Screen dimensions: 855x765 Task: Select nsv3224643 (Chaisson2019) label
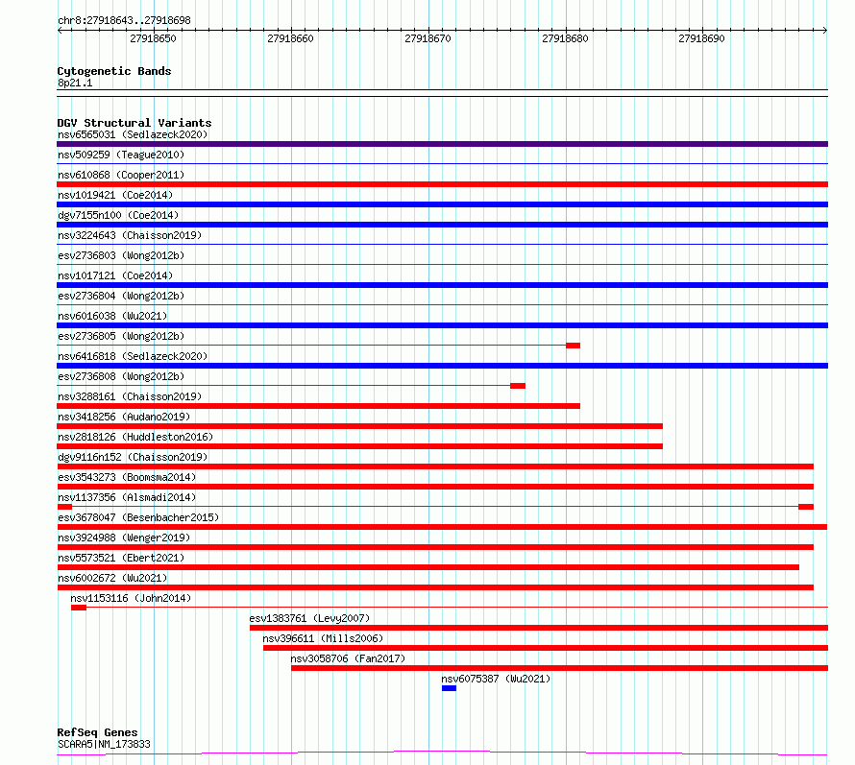click(130, 235)
